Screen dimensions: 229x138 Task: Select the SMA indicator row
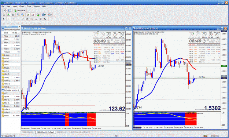pos(11,77)
